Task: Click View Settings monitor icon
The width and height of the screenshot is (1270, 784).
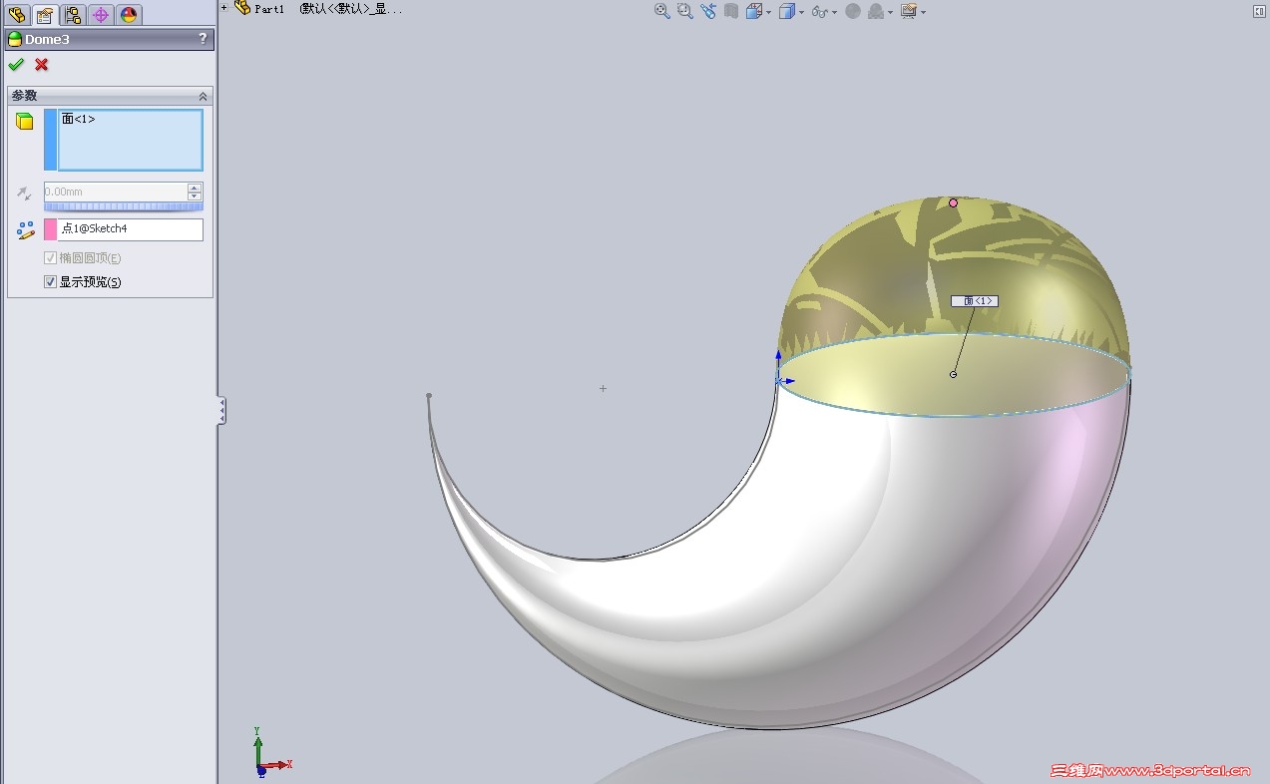Action: click(909, 11)
